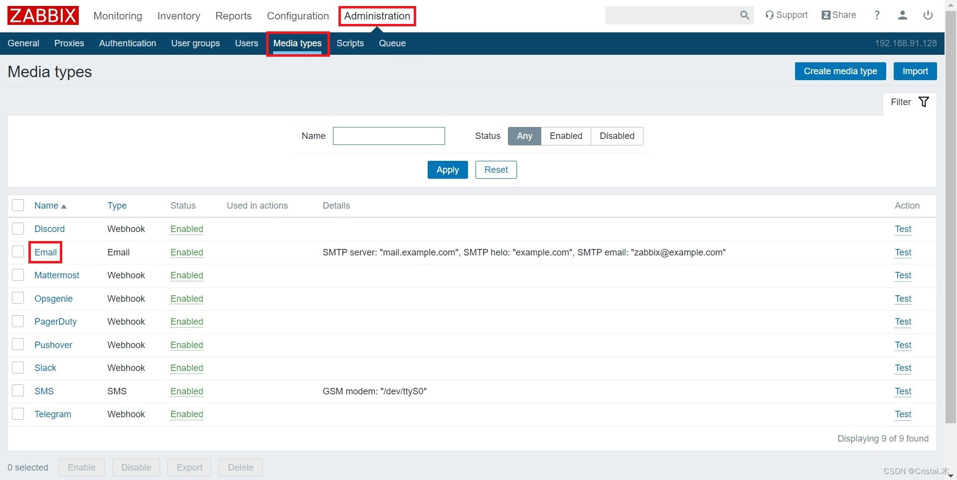Open the Administration menu
957x480 pixels.
pyautogui.click(x=377, y=16)
